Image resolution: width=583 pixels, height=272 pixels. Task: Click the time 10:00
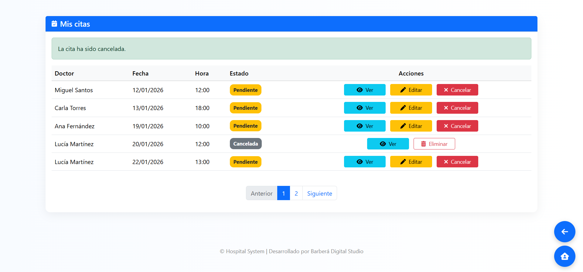coord(202,126)
